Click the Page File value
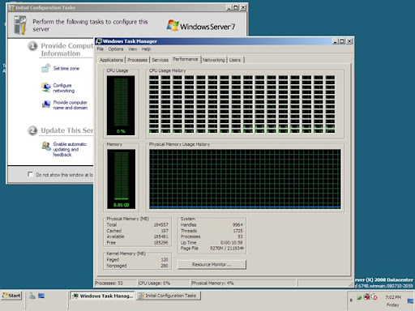The image size is (415, 311). [x=227, y=249]
